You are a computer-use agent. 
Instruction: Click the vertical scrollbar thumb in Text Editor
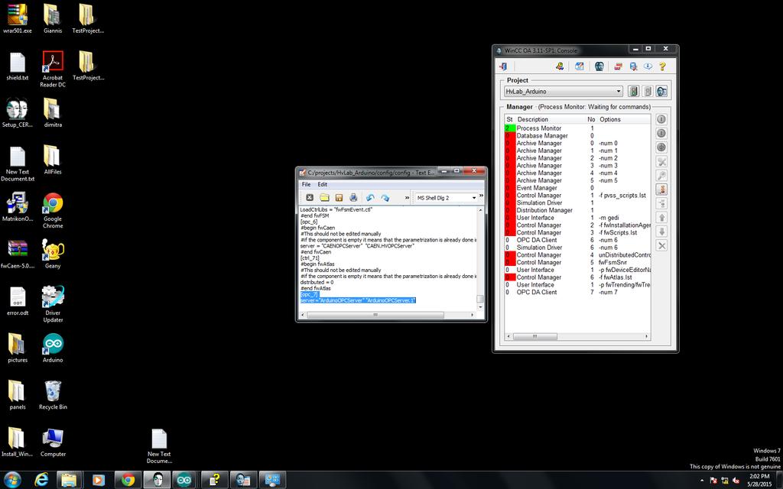pos(480,299)
